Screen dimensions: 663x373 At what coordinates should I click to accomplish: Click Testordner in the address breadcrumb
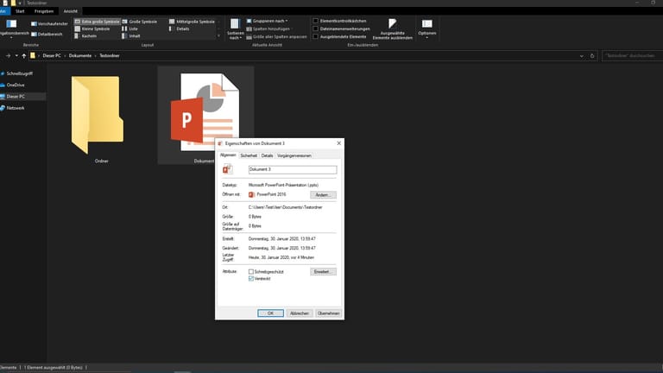pos(110,56)
